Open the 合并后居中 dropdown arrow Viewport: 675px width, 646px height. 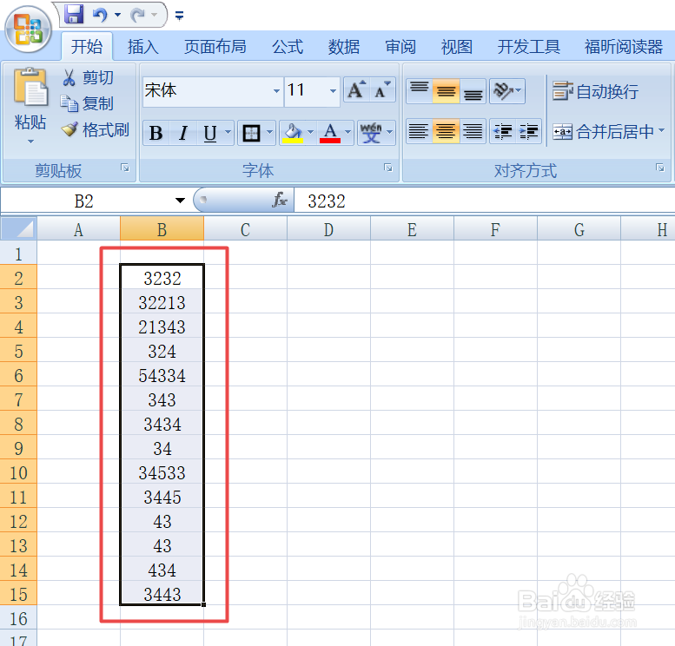point(662,130)
